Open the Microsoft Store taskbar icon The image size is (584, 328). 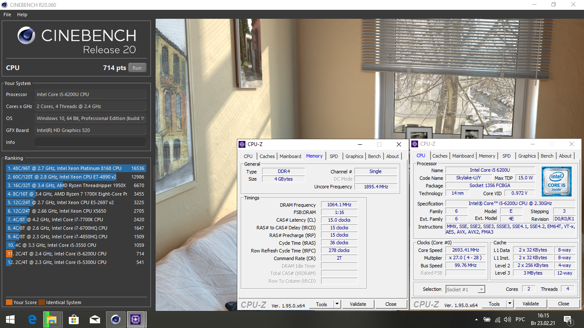(74, 319)
